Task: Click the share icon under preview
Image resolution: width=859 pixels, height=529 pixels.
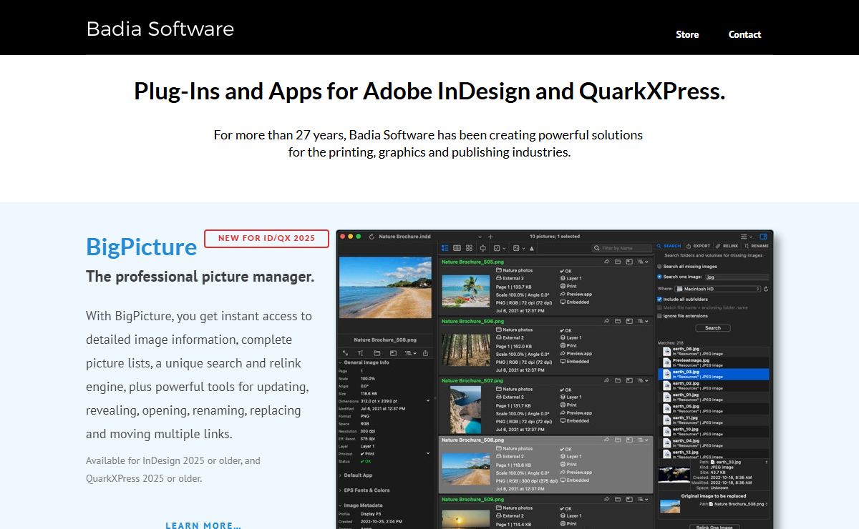Action: pyautogui.click(x=425, y=353)
